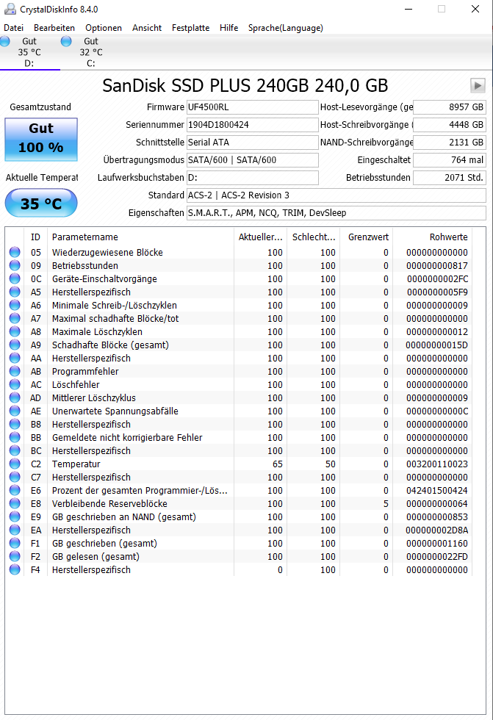Viewport: 493px width, 720px height.
Task: Click status orb for Löschfehler row
Action: [15, 384]
